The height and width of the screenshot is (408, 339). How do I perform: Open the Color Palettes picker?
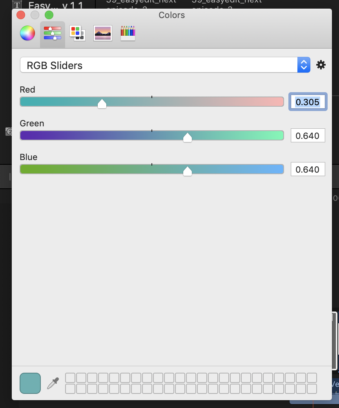tap(77, 33)
